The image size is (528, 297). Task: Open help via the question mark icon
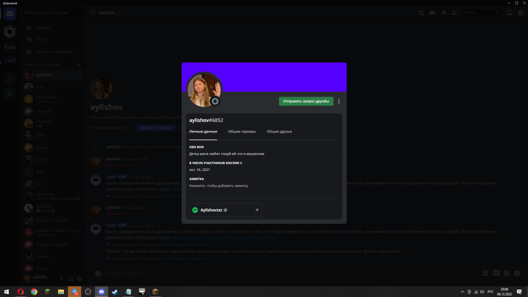coord(521,13)
